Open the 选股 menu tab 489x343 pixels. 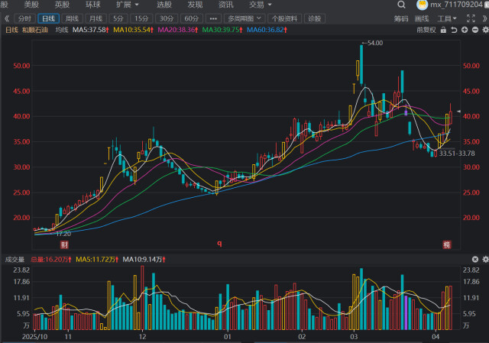[x=164, y=5]
